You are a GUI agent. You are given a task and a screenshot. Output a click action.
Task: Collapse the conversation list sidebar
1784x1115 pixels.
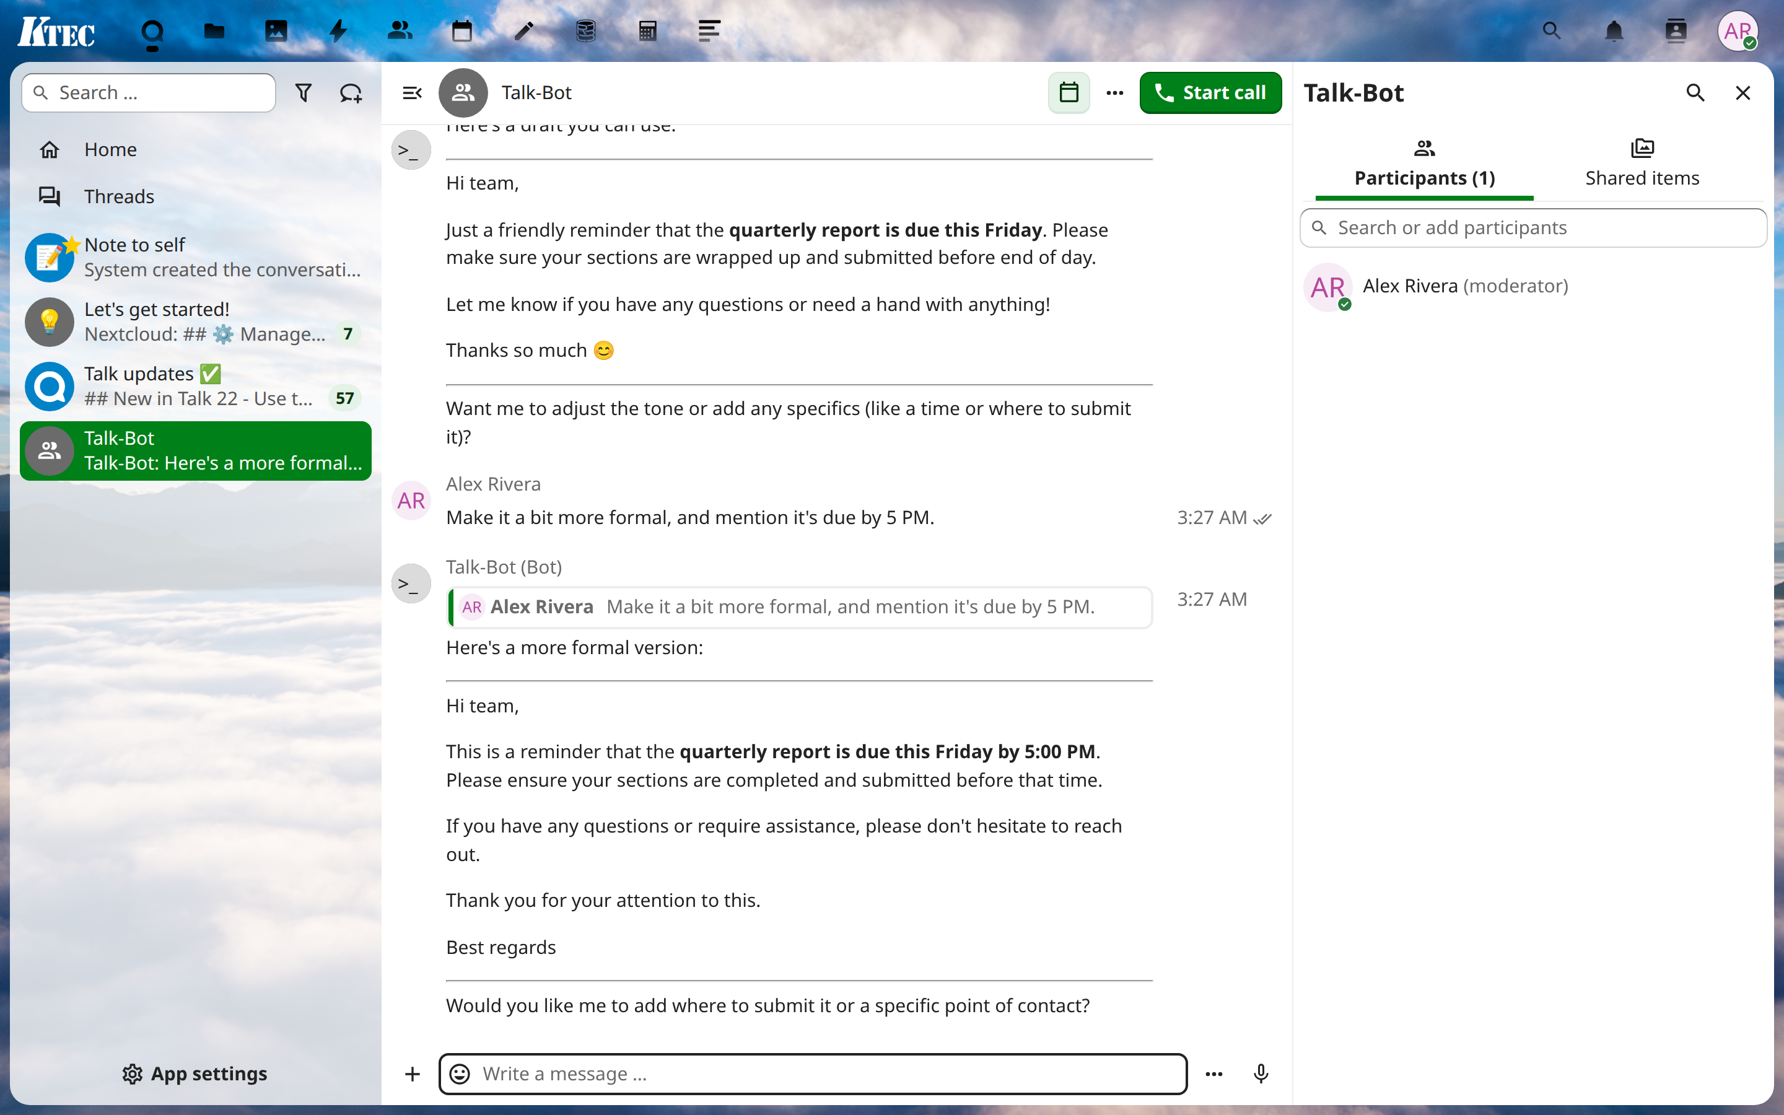tap(412, 93)
